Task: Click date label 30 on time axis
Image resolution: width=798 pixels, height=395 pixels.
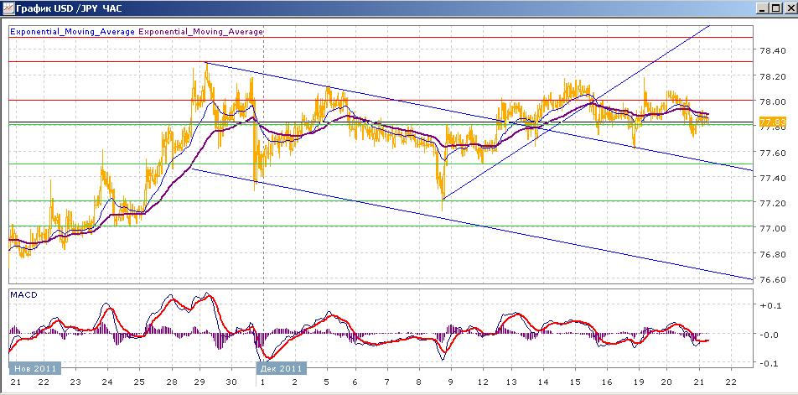Action: 231,382
